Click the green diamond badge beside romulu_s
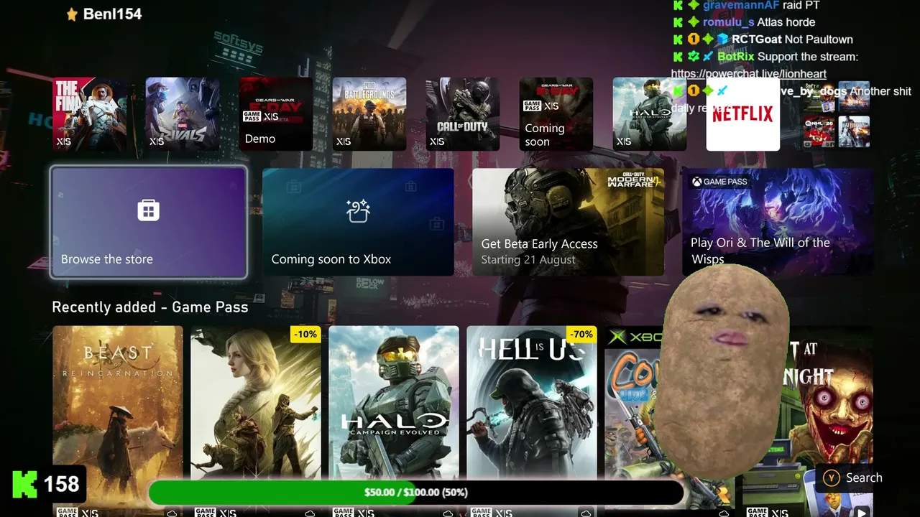The image size is (920, 517). pyautogui.click(x=693, y=22)
